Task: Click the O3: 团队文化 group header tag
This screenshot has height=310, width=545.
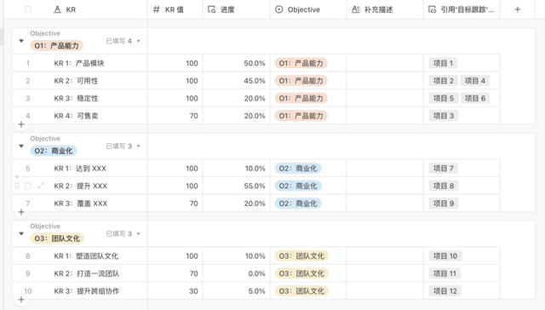Action: click(x=57, y=238)
